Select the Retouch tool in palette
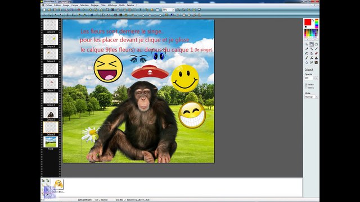 [x=316, y=62]
